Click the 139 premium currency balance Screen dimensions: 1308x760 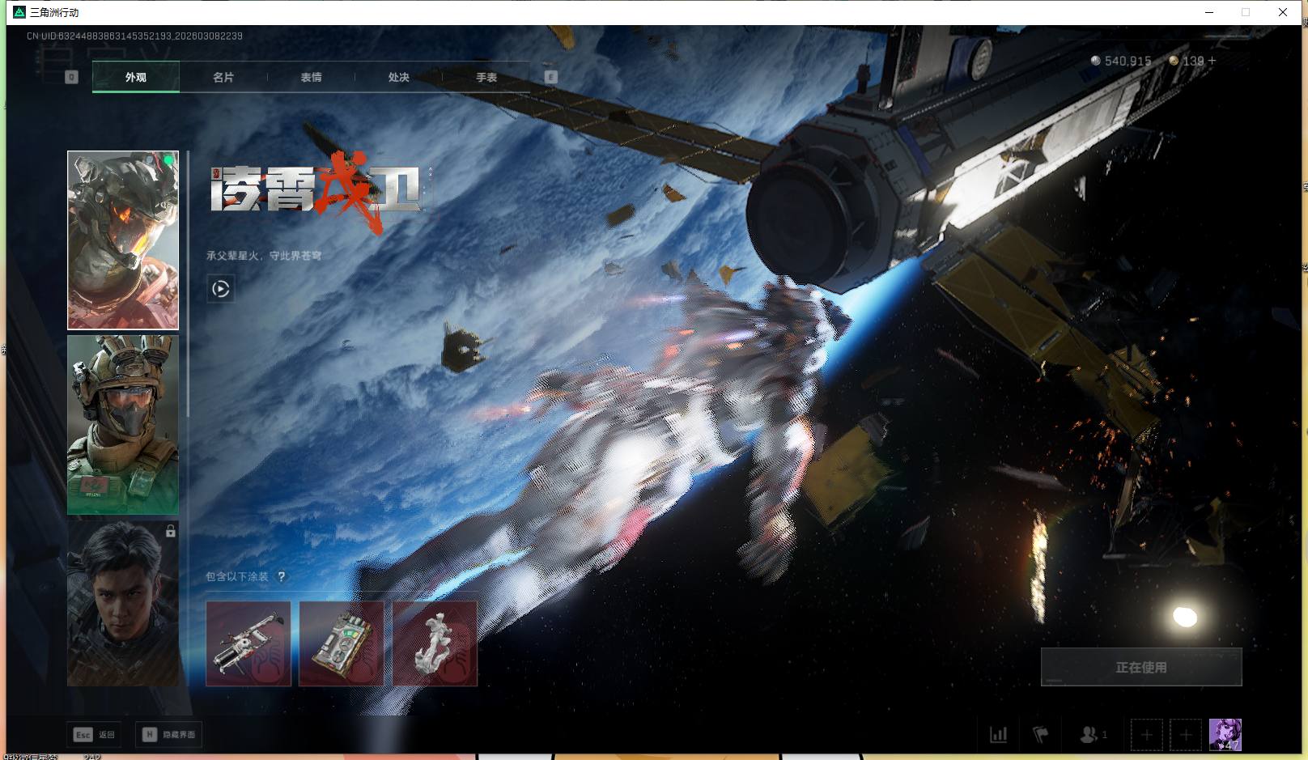tap(1186, 61)
